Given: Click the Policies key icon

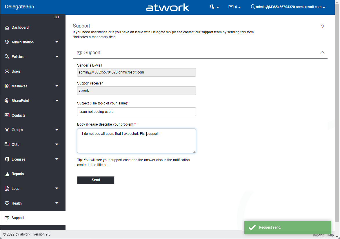Looking at the screenshot, I should 7,57.
